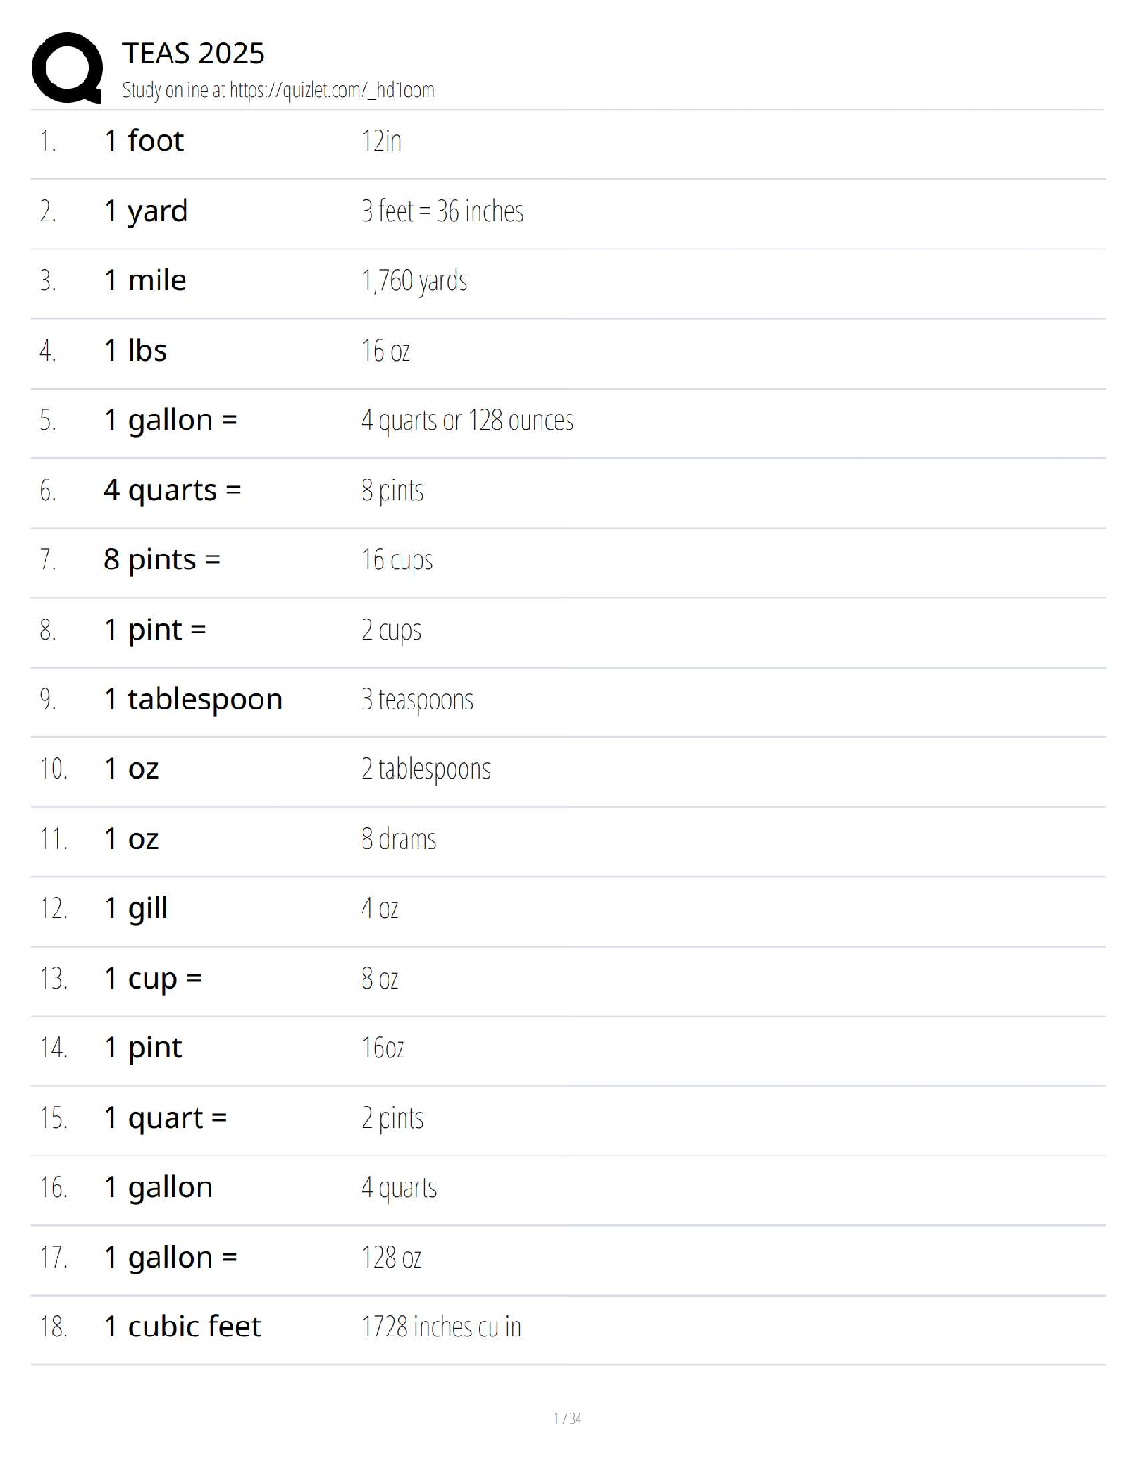Screen dimensions: 1135x1469
Task: Click the TEAS 2025 title
Action: [x=193, y=53]
